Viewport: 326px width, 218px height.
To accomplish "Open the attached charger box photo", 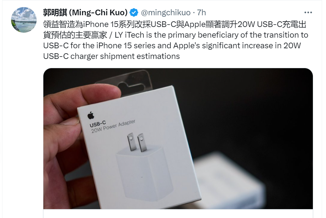I will point(178,138).
